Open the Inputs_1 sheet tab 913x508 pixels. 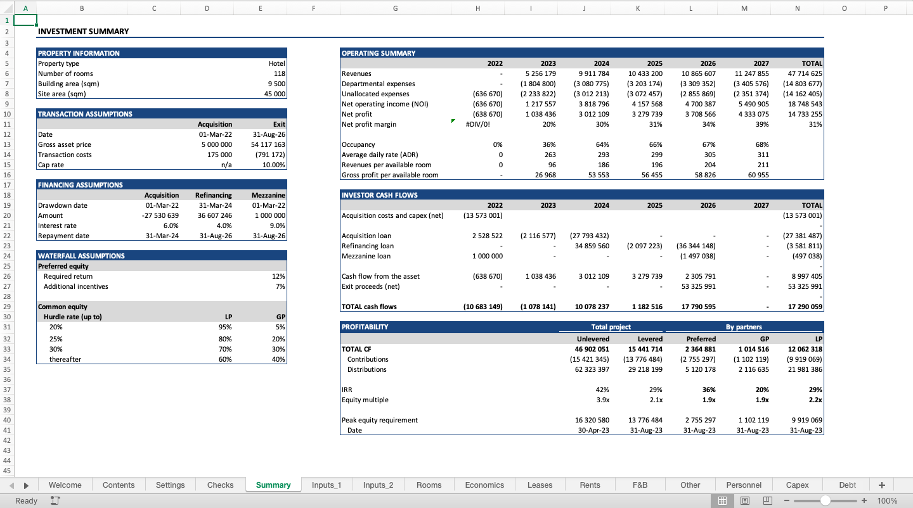327,485
